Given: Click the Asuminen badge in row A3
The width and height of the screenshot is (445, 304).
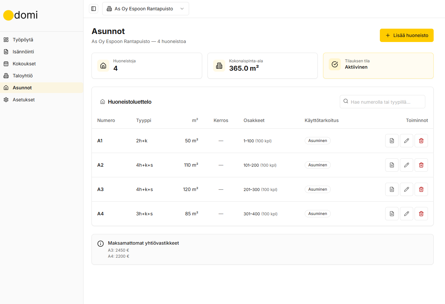Looking at the screenshot, I should [x=318, y=189].
